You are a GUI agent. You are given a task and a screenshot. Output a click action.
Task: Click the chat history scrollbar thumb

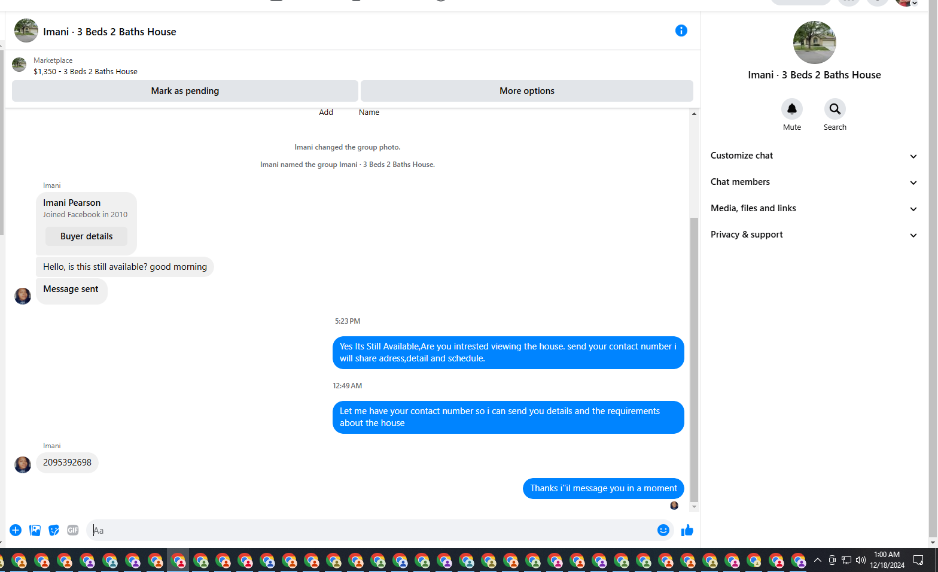694,359
